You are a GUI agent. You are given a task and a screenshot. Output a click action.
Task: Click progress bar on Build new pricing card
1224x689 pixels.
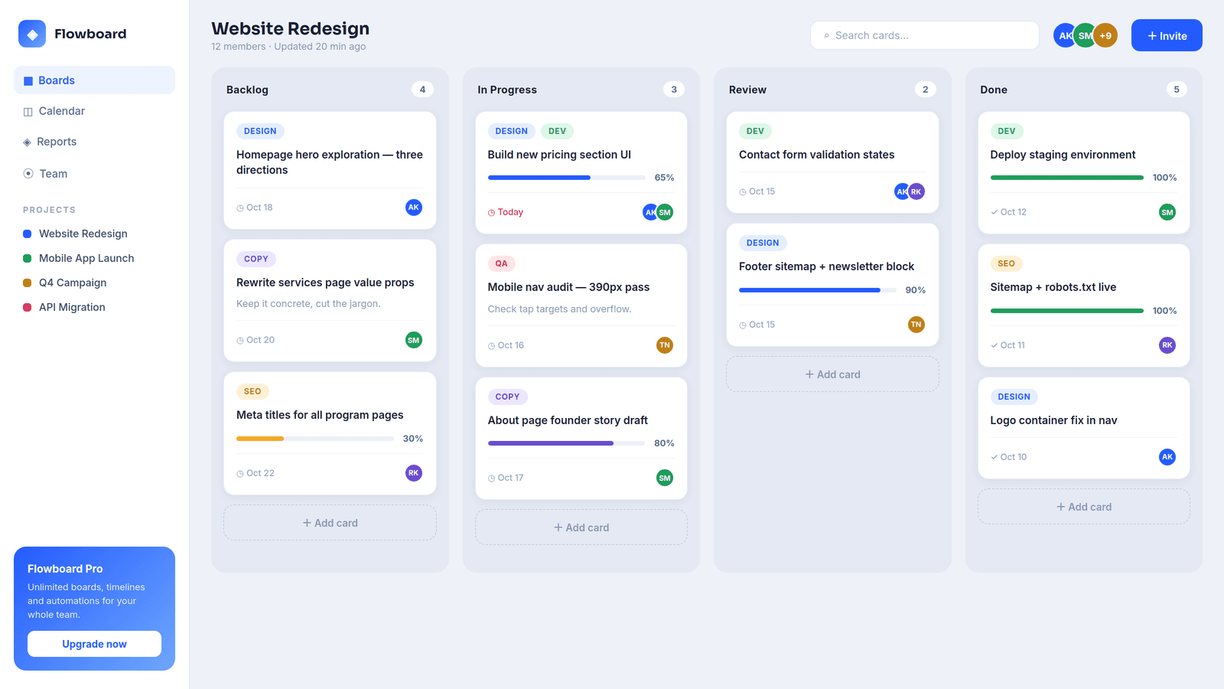[567, 178]
